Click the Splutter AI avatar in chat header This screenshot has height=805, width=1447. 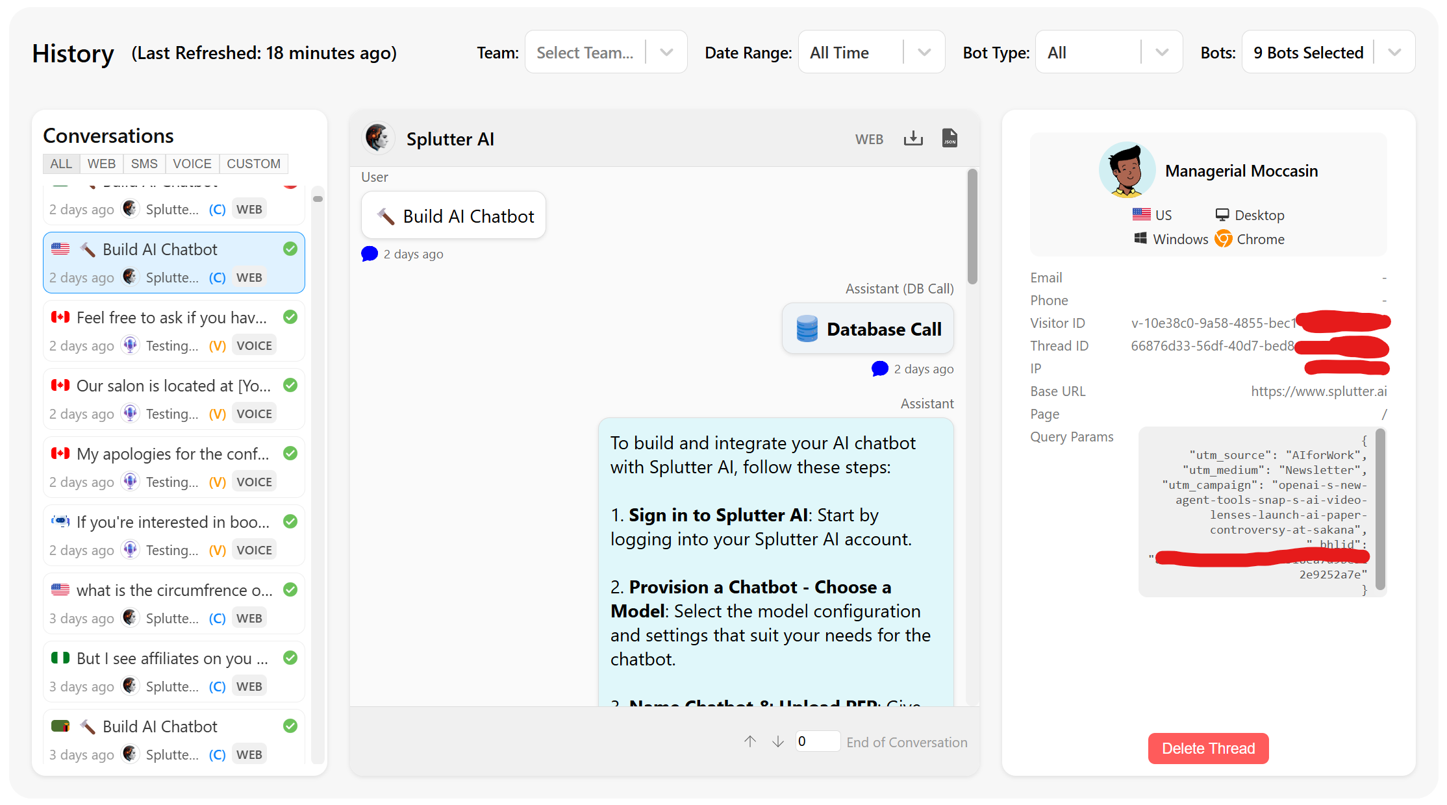pos(378,138)
